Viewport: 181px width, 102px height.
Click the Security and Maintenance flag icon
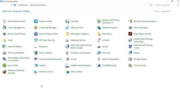coord(36,59)
